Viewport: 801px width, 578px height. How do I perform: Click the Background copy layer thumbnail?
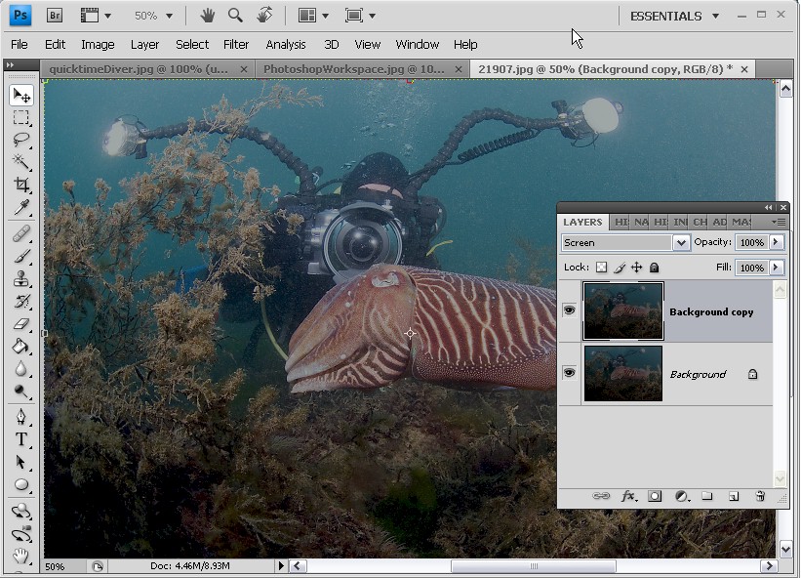pyautogui.click(x=623, y=311)
